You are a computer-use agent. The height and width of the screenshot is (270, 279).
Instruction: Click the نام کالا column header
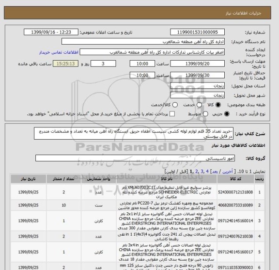click(x=167, y=179)
